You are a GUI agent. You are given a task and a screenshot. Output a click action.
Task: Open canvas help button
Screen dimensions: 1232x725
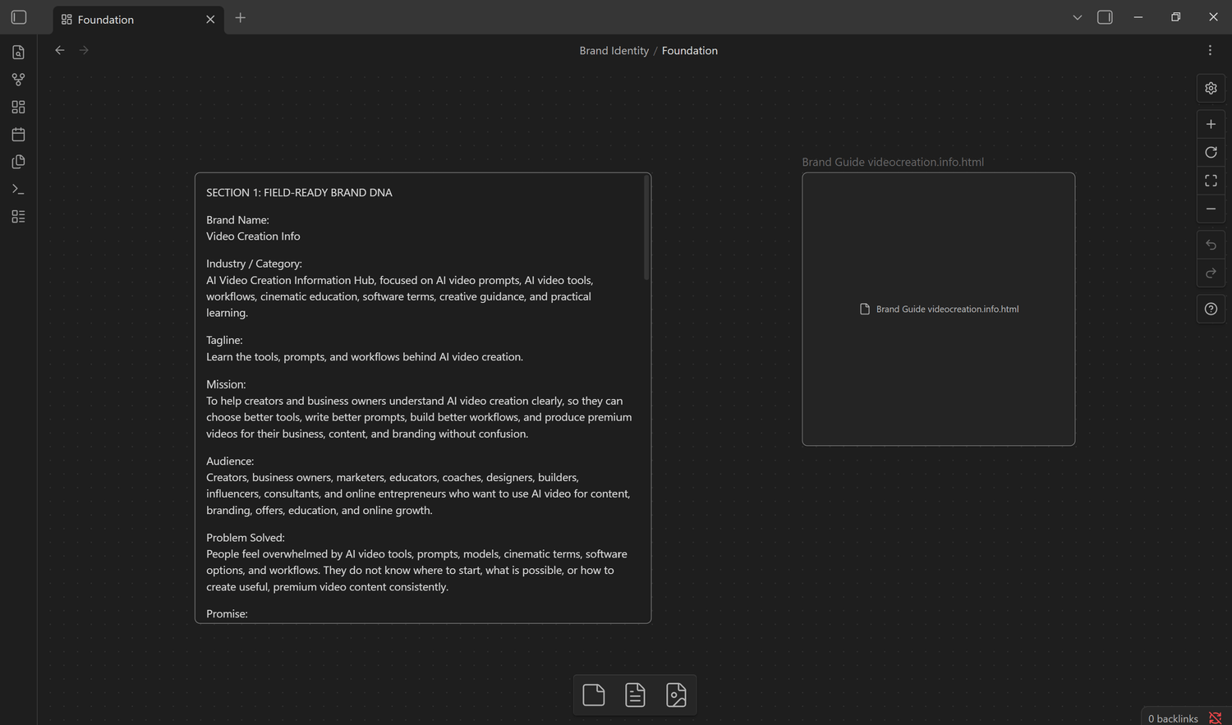tap(1211, 309)
